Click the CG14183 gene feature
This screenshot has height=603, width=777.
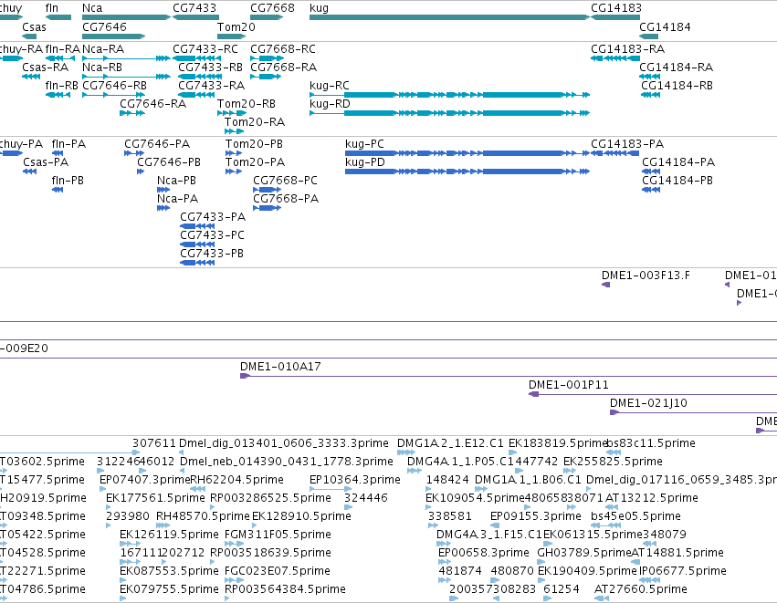click(x=615, y=17)
